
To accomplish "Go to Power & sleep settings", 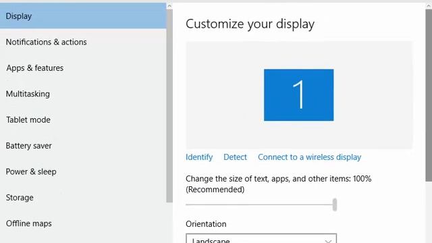I will (x=83, y=171).
